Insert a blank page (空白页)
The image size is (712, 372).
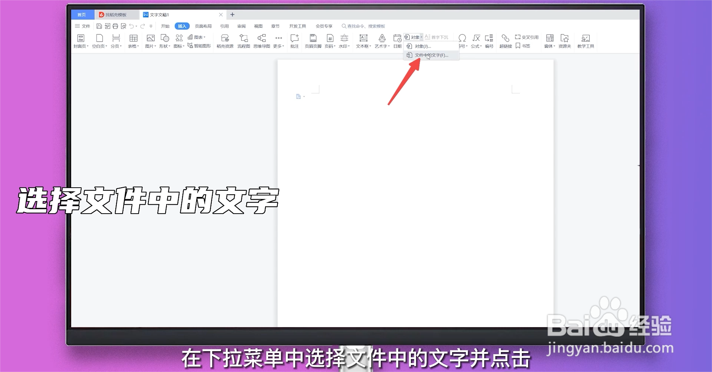pos(99,41)
